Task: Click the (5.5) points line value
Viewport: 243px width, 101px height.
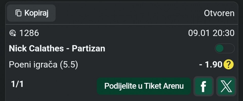Action: pyautogui.click(x=69, y=65)
